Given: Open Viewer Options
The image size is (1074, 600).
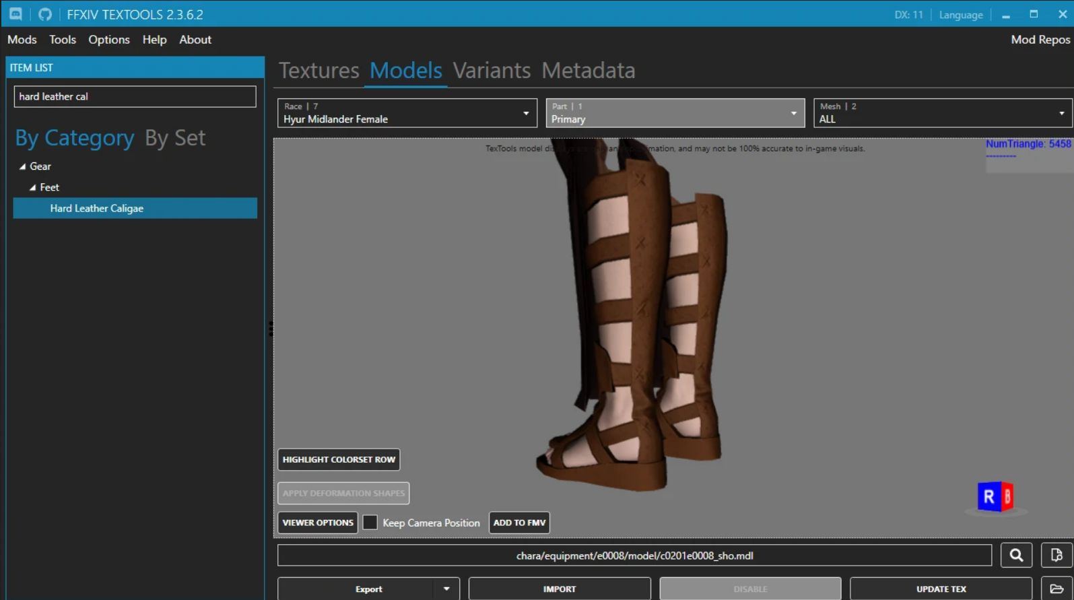Looking at the screenshot, I should (318, 523).
